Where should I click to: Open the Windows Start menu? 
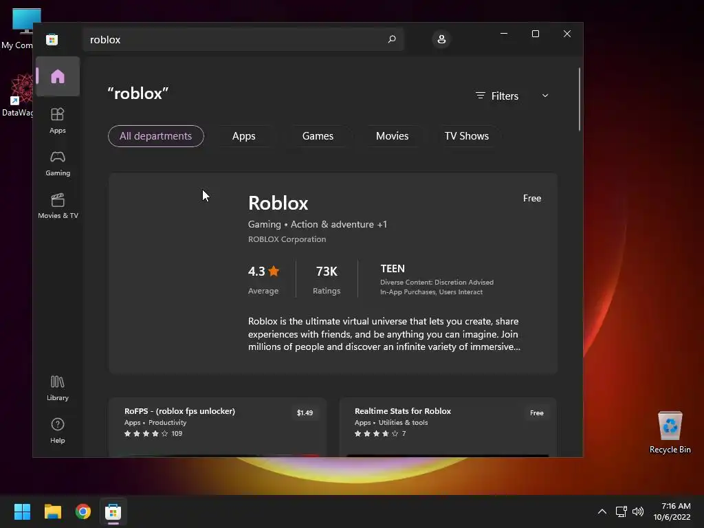coord(22,511)
